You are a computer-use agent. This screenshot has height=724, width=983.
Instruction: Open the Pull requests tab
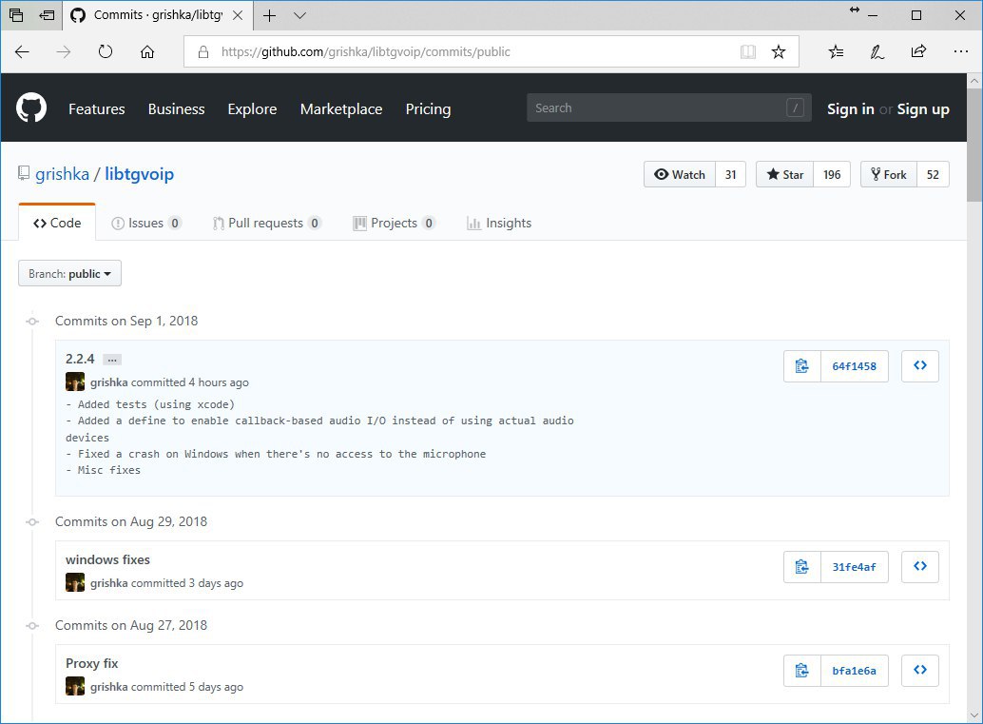[x=266, y=223]
